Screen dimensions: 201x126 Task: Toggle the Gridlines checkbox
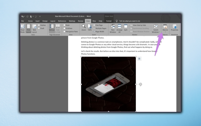pyautogui.click(x=64, y=28)
